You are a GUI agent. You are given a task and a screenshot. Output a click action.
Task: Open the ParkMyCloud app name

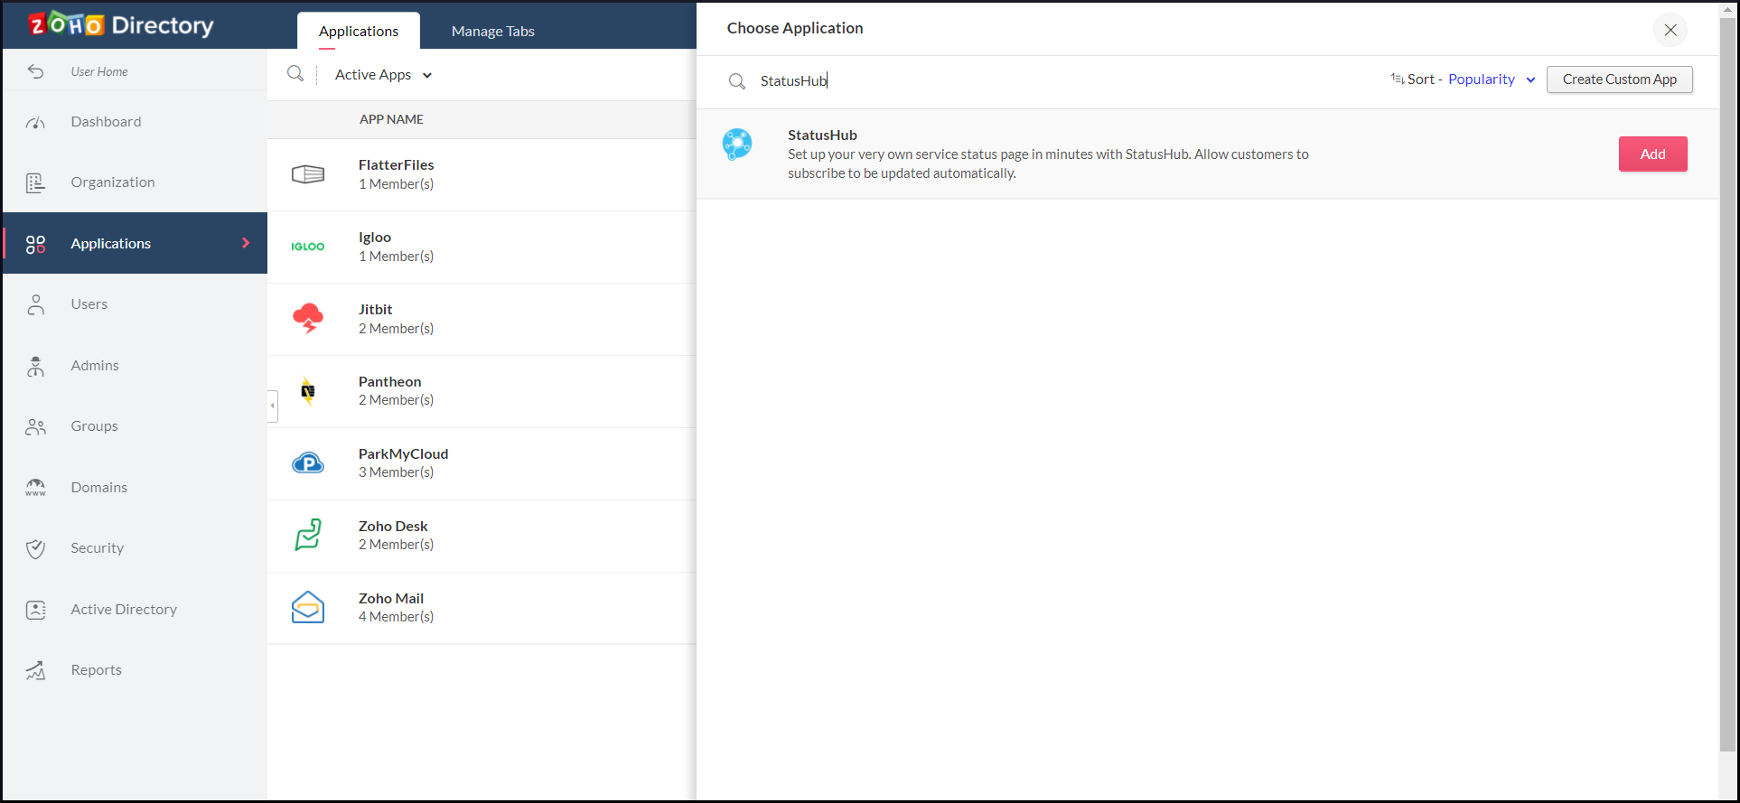(403, 453)
